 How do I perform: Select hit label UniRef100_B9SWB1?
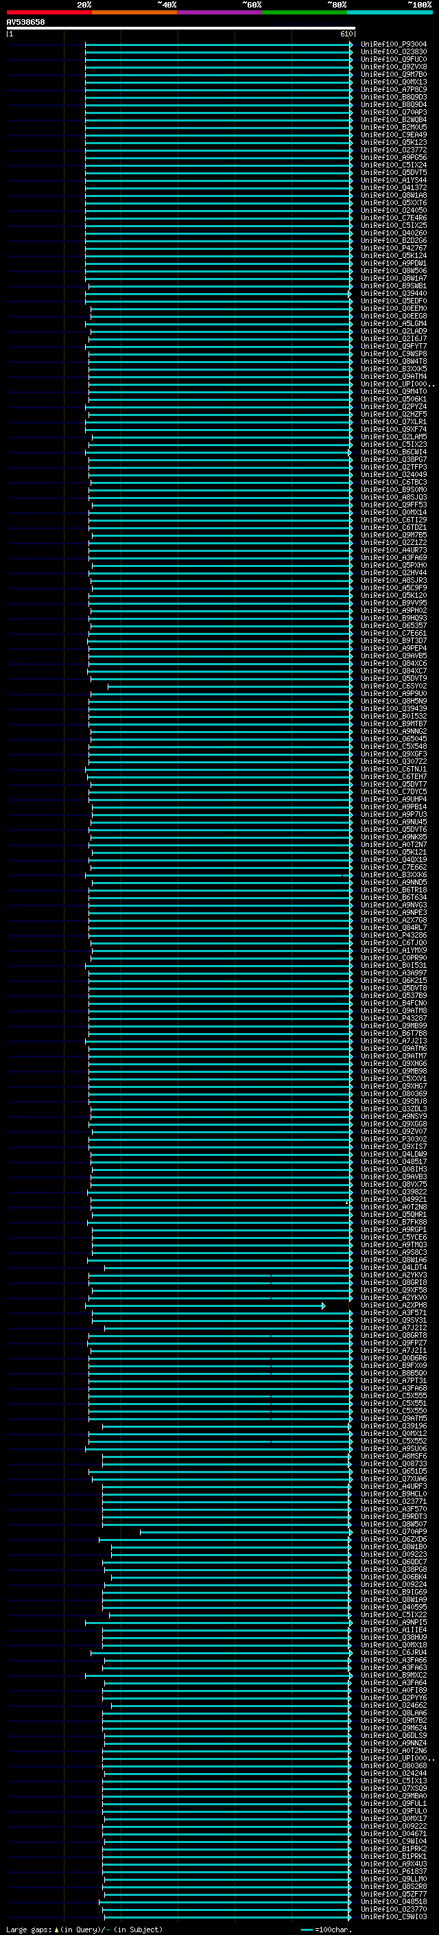[393, 286]
